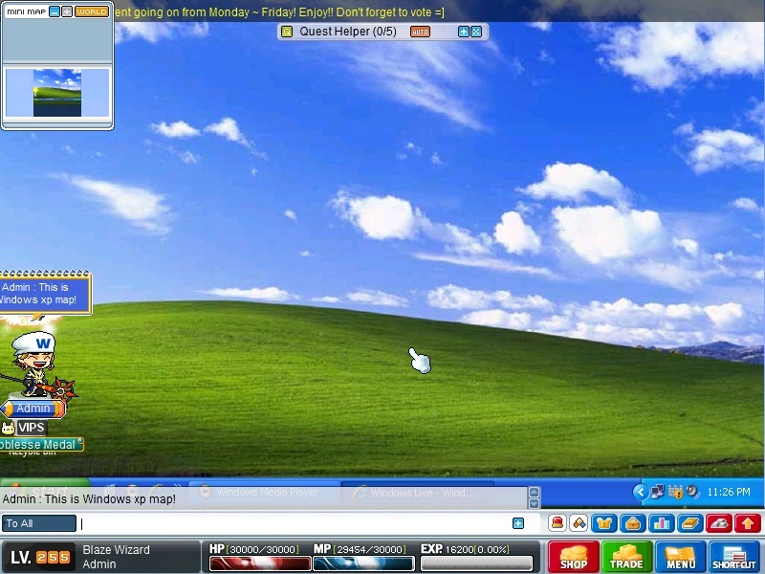Focus the chat message input field

point(295,523)
